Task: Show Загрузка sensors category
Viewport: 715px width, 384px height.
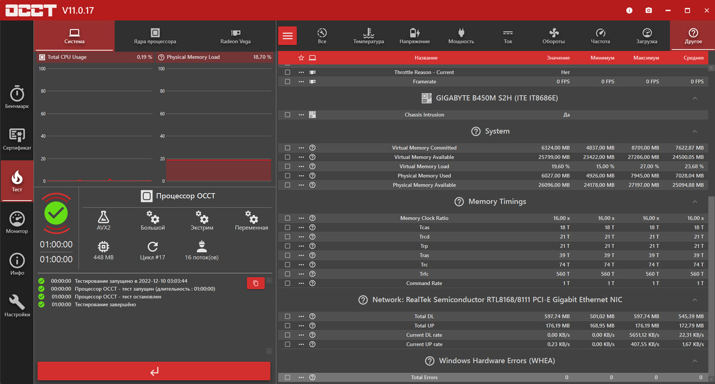Action: click(x=647, y=36)
